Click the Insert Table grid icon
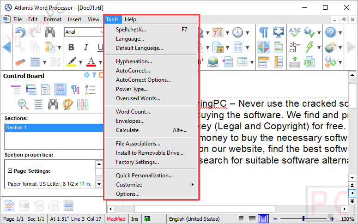The height and width of the screenshot is (224, 358). 242,62
